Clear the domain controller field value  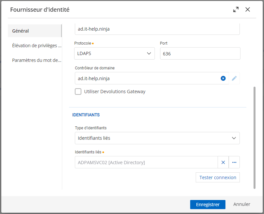[223, 78]
